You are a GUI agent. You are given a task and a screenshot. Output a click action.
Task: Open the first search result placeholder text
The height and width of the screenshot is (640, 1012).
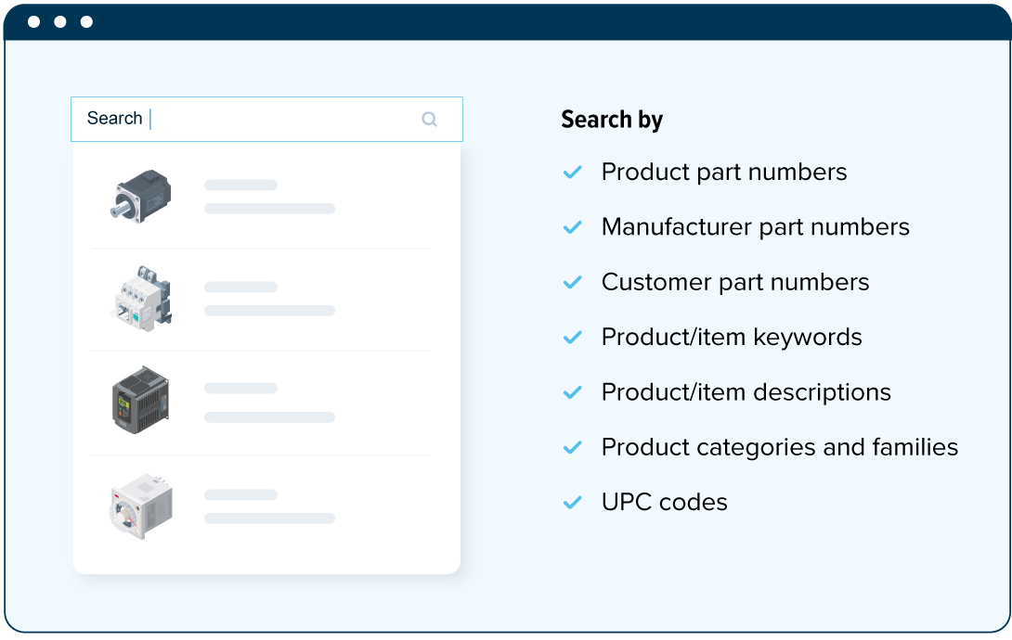(269, 197)
